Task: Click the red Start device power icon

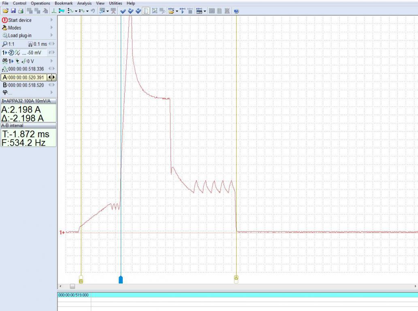Action: tap(4, 20)
